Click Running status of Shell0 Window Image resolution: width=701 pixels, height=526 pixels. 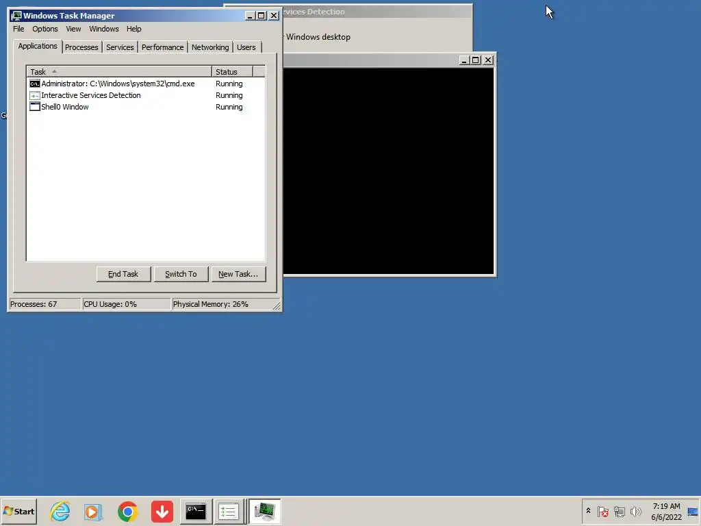coord(229,107)
